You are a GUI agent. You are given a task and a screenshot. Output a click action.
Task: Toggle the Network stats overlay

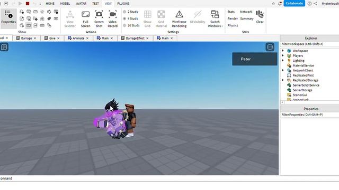pyautogui.click(x=246, y=12)
